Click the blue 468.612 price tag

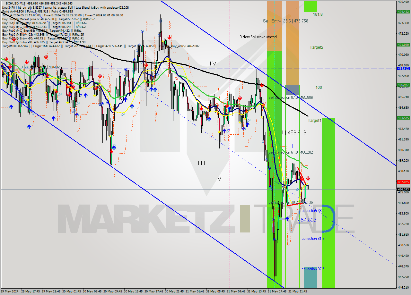pyautogui.click(x=403, y=69)
